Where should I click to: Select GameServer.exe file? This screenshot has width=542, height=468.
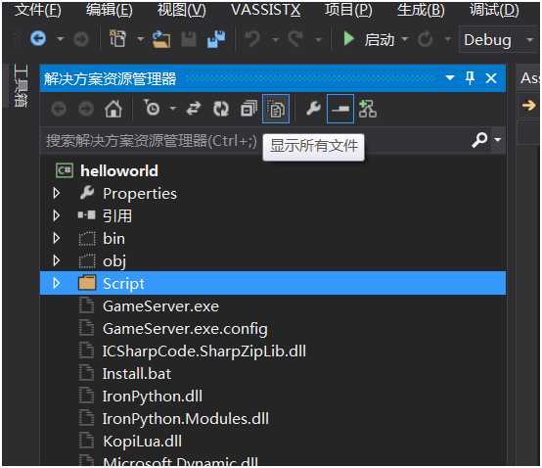coord(160,306)
